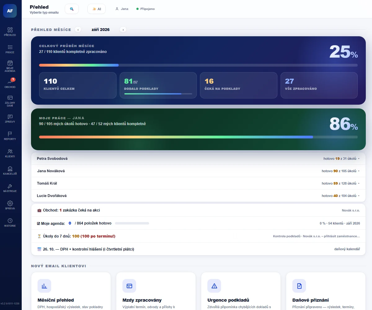Open Klienti people icon in sidebar
Image resolution: width=372 pixels, height=310 pixels.
pos(10,151)
